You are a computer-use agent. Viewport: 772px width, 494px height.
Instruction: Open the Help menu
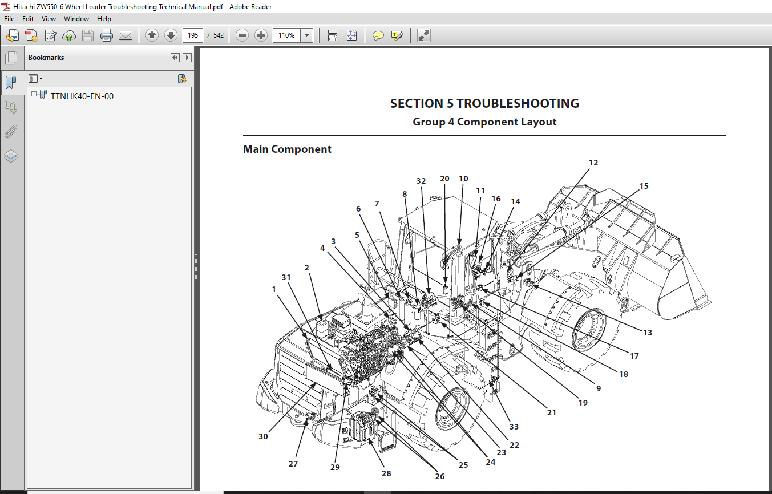point(104,19)
